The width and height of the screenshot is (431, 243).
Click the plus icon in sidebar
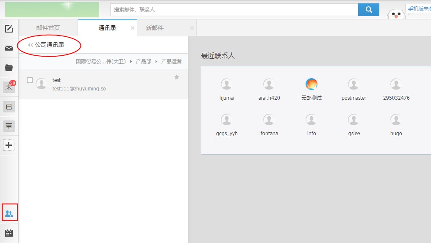click(x=9, y=145)
